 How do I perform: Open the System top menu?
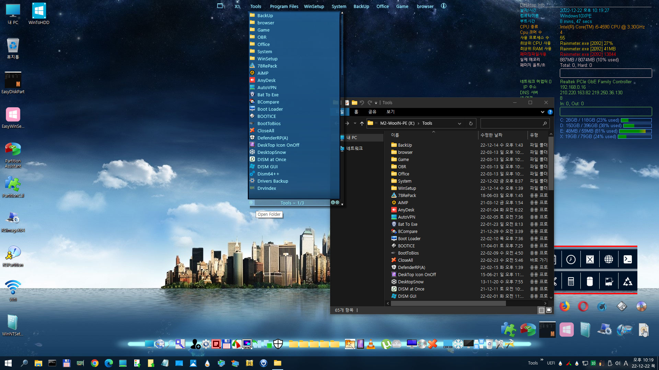pos(339,6)
